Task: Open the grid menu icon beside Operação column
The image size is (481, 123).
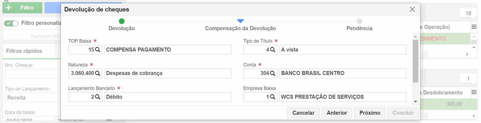Action: coord(474,27)
